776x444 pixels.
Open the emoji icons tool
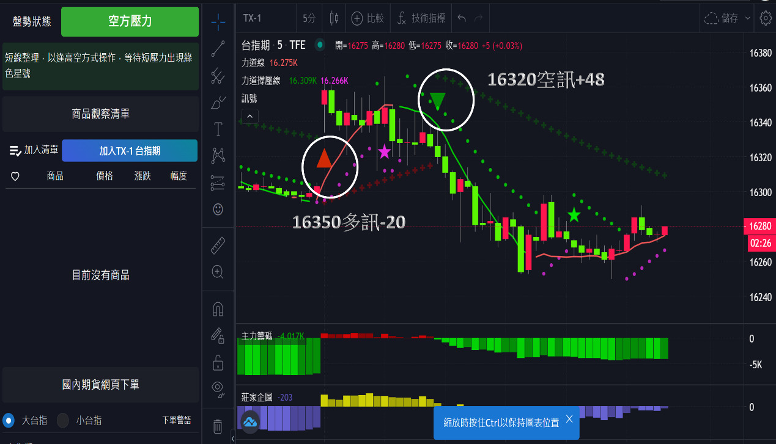(218, 209)
